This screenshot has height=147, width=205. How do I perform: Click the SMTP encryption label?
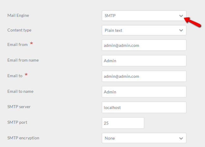pyautogui.click(x=23, y=138)
